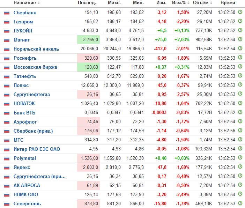Screen dimensions: 245x208
Task: Open the Роснефть stock link
Action: pos(25,58)
